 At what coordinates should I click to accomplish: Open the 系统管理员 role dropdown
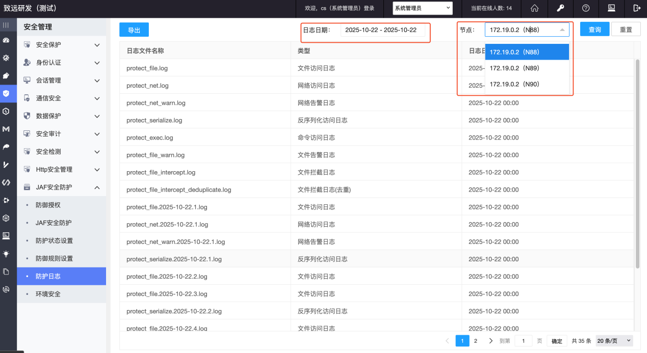coord(422,8)
